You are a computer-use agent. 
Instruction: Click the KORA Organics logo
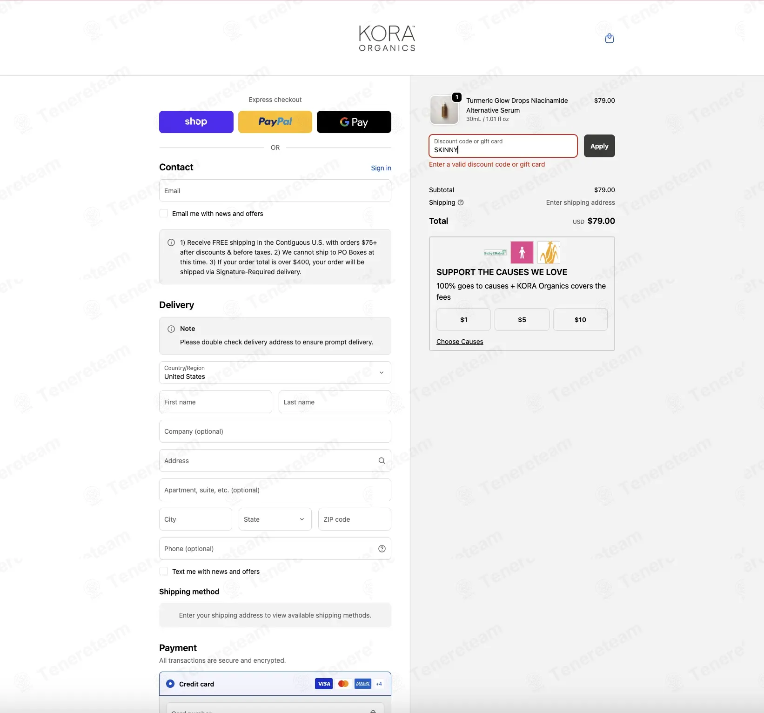point(387,38)
